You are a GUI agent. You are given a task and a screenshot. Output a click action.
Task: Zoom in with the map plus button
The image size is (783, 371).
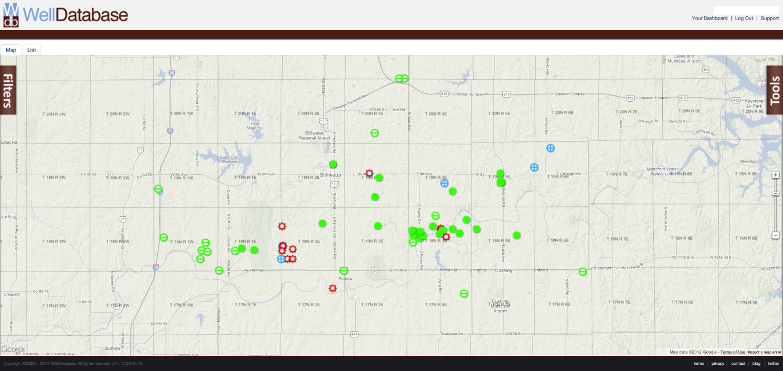[x=775, y=175]
